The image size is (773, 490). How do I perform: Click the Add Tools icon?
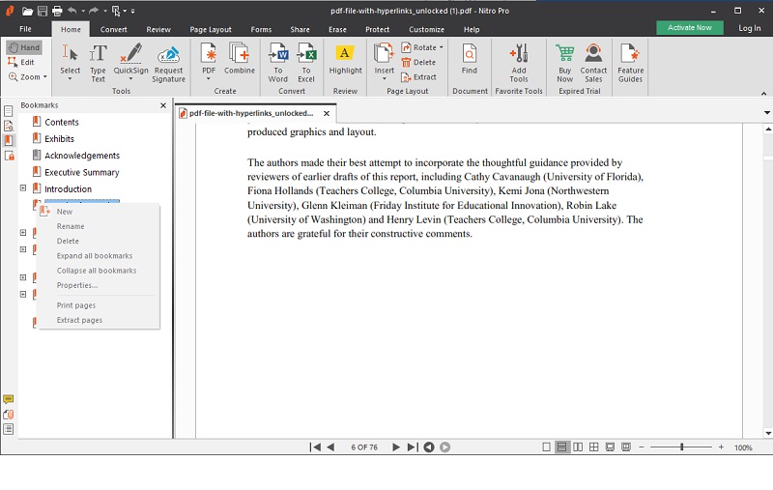click(x=519, y=53)
